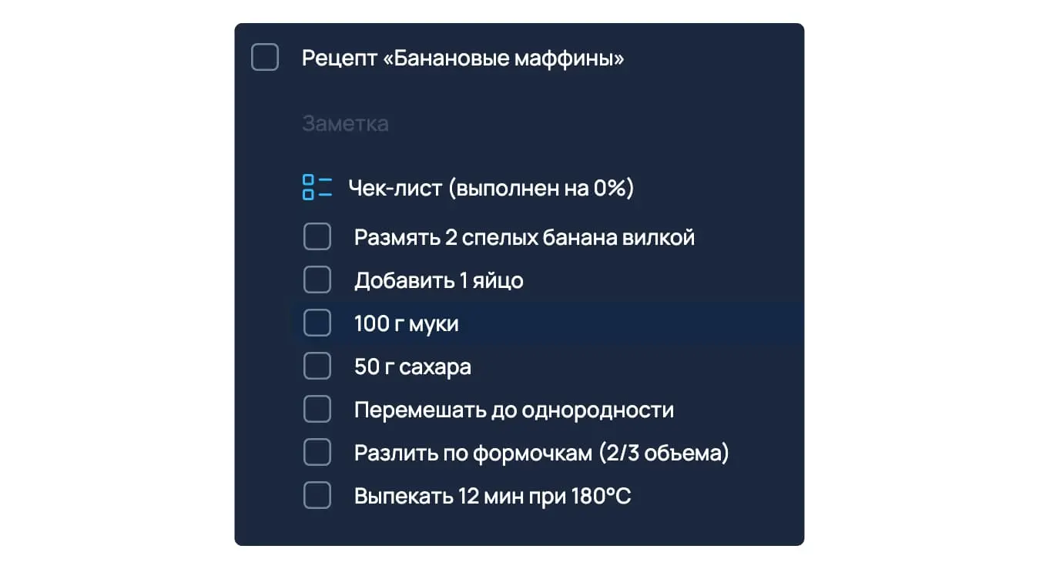
Task: Mark 50 г сахара as done
Action: pyautogui.click(x=317, y=367)
